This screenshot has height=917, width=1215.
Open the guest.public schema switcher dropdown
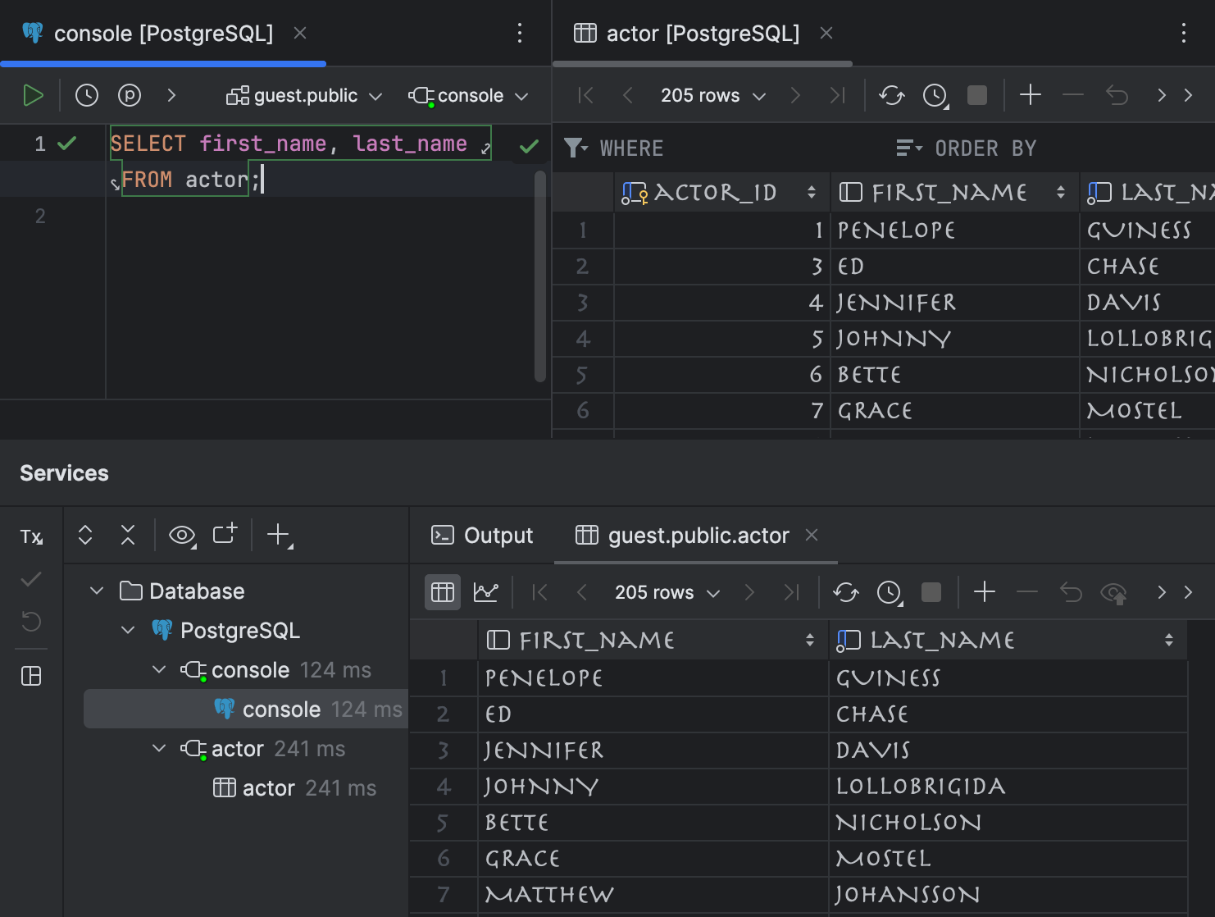(x=304, y=95)
